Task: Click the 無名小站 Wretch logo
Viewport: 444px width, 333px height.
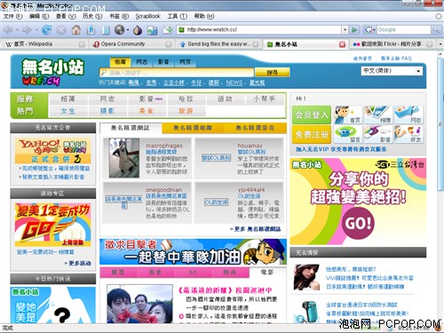Action: coord(52,72)
